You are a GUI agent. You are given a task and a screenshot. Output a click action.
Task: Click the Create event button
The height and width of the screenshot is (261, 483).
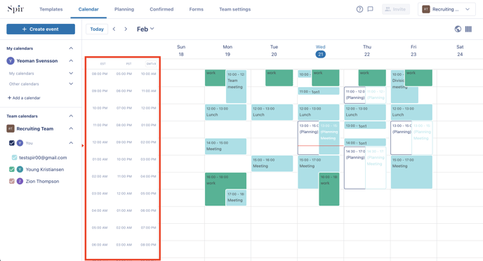pos(41,29)
